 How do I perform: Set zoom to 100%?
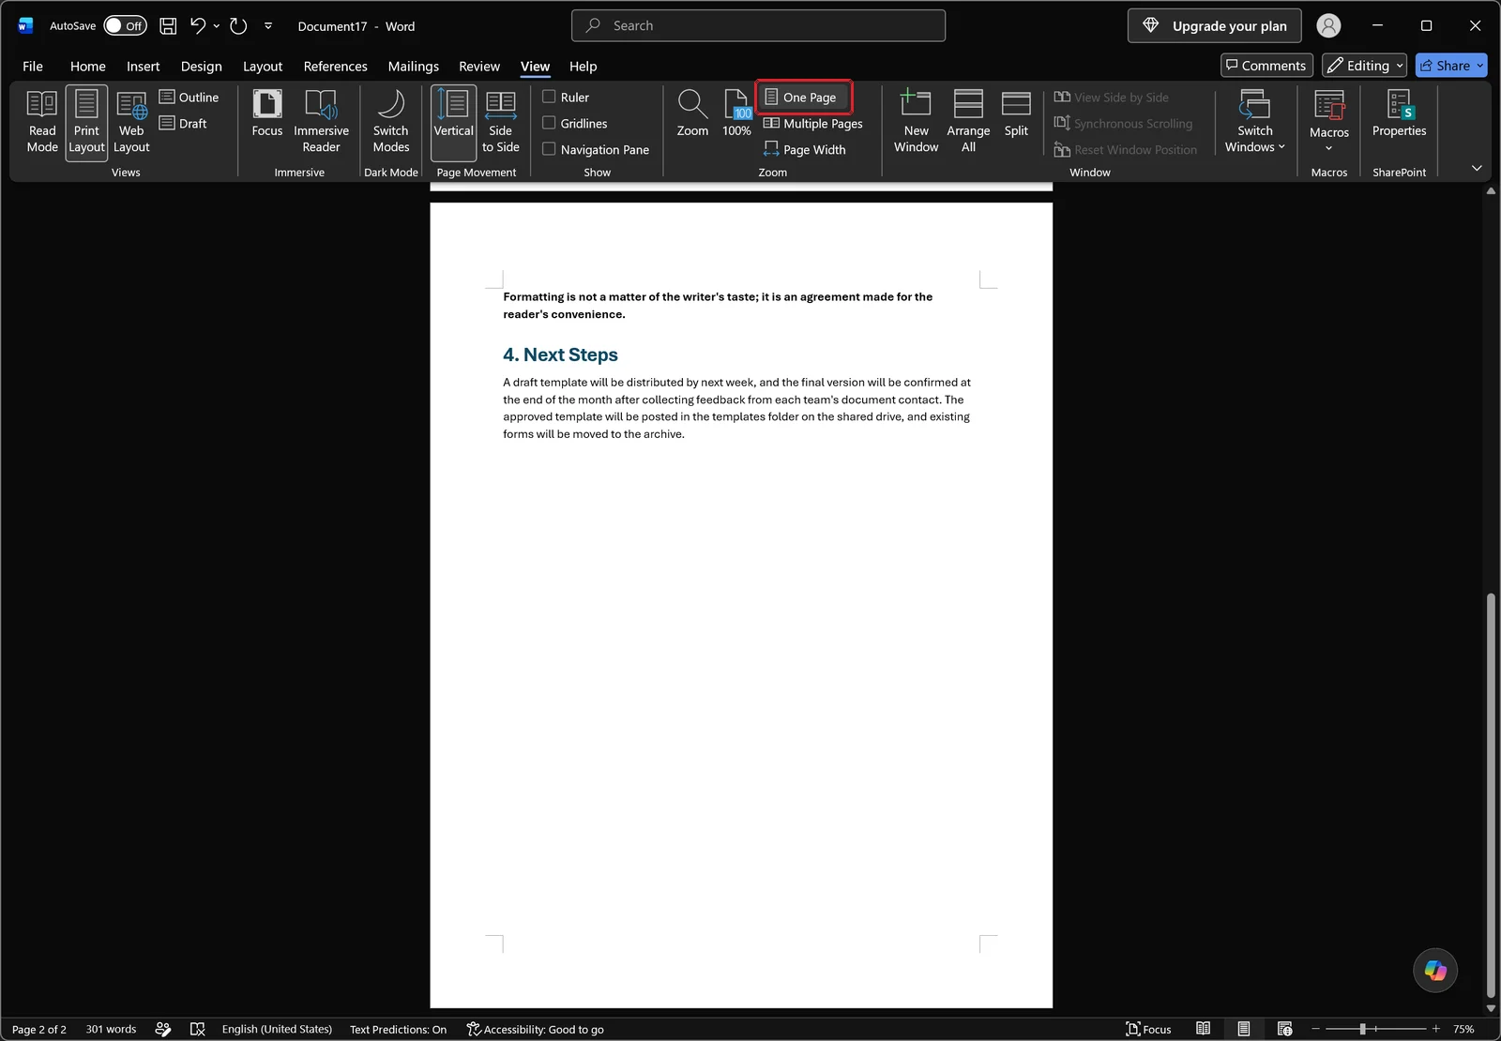point(736,114)
